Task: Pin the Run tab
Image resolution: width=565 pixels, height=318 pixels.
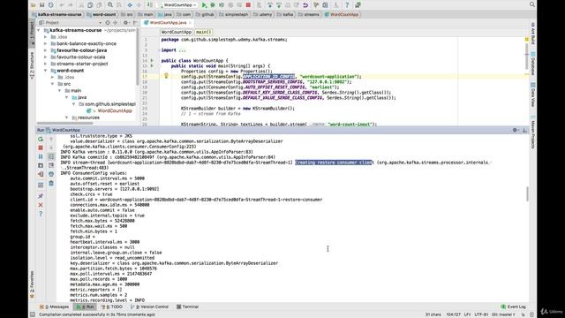Action: (41, 196)
